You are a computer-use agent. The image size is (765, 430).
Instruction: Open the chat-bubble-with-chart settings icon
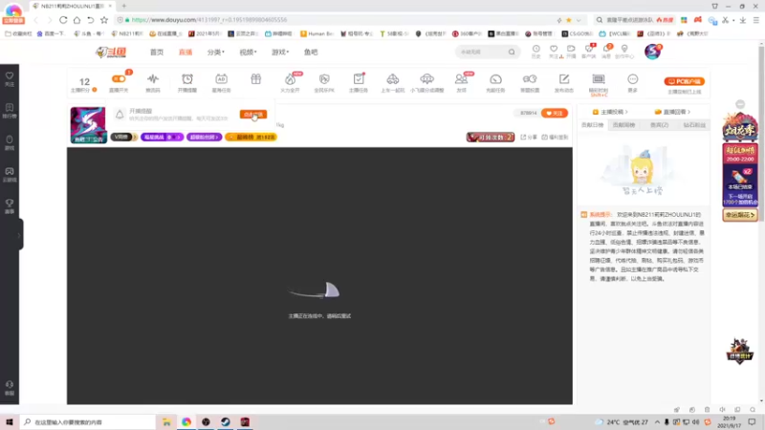click(530, 79)
